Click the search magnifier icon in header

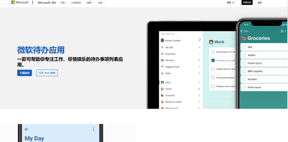(233, 3)
